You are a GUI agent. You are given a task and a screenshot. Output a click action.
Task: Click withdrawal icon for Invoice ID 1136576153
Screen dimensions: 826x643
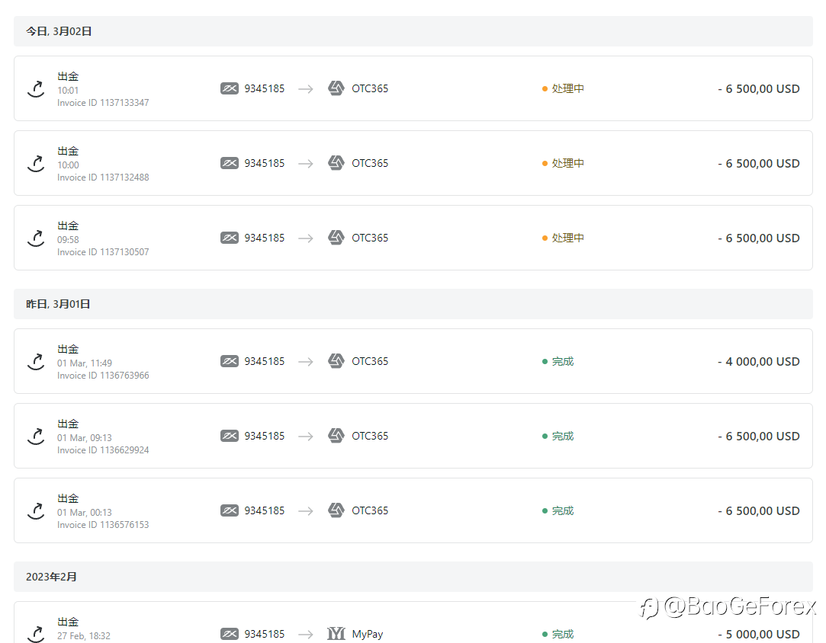point(36,510)
